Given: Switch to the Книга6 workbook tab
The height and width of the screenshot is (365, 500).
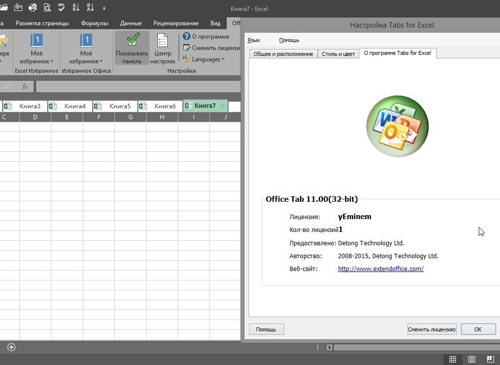Looking at the screenshot, I should click(160, 106).
